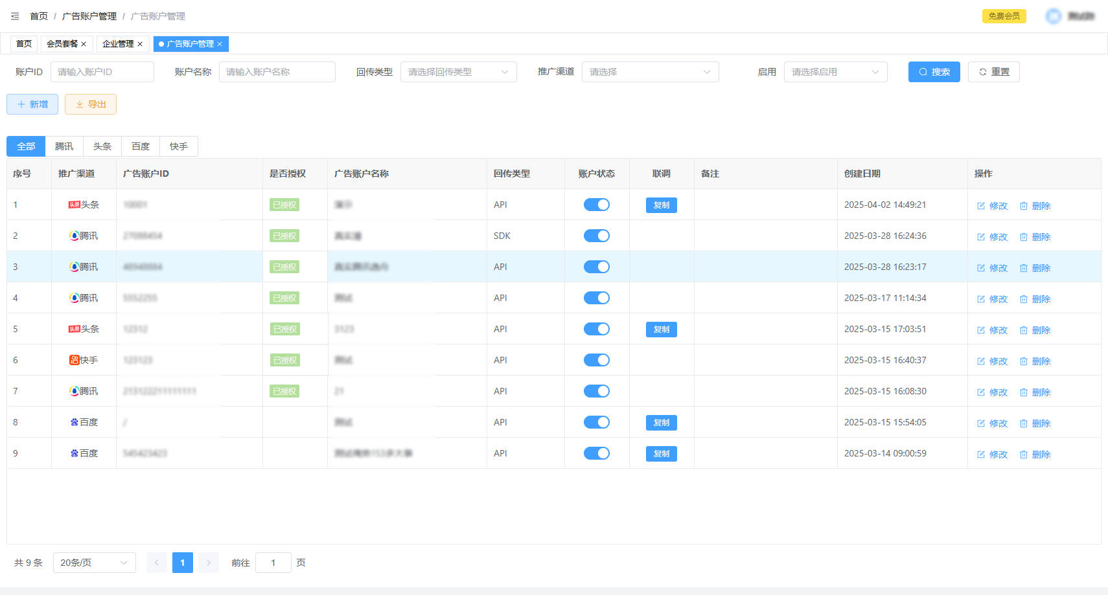
Task: Click the next page arrow
Action: point(209,563)
